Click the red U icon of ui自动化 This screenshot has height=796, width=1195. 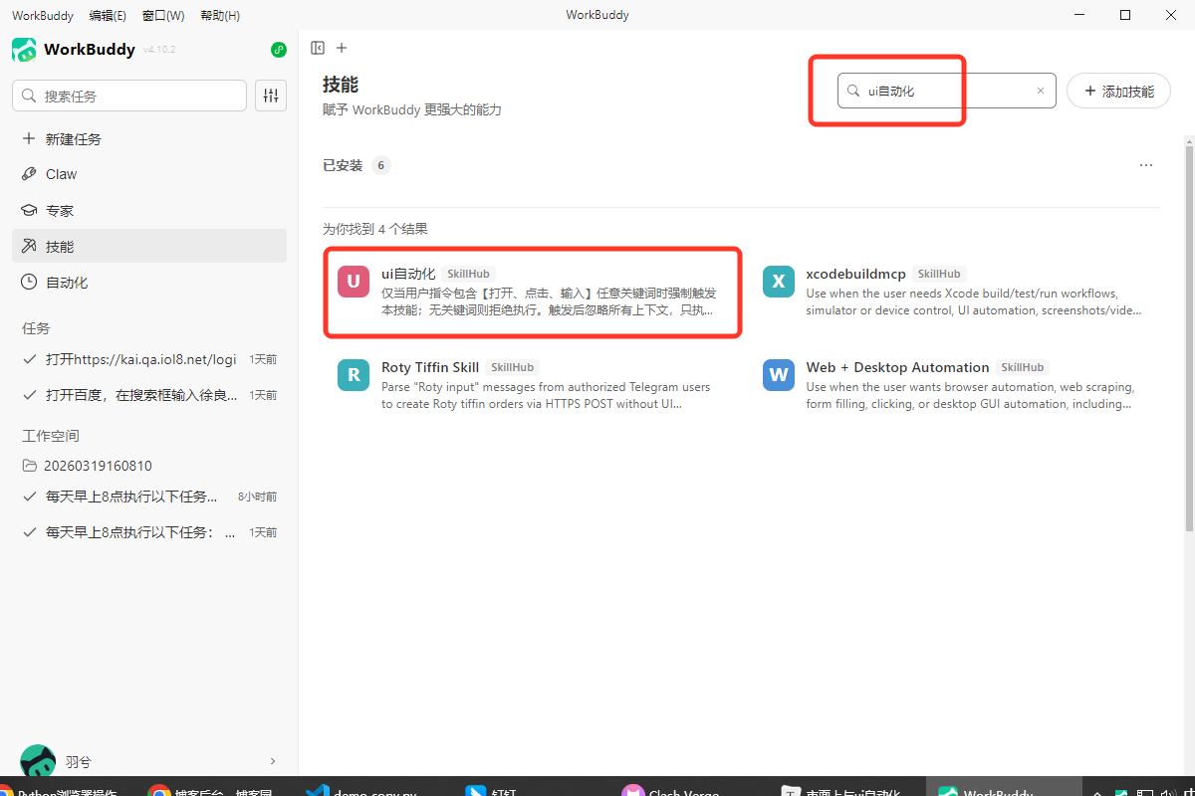pyautogui.click(x=354, y=282)
